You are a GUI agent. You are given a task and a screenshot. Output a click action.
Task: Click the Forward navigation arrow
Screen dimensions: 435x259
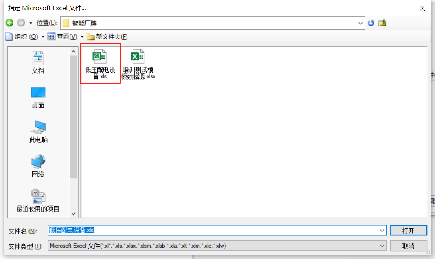[21, 23]
